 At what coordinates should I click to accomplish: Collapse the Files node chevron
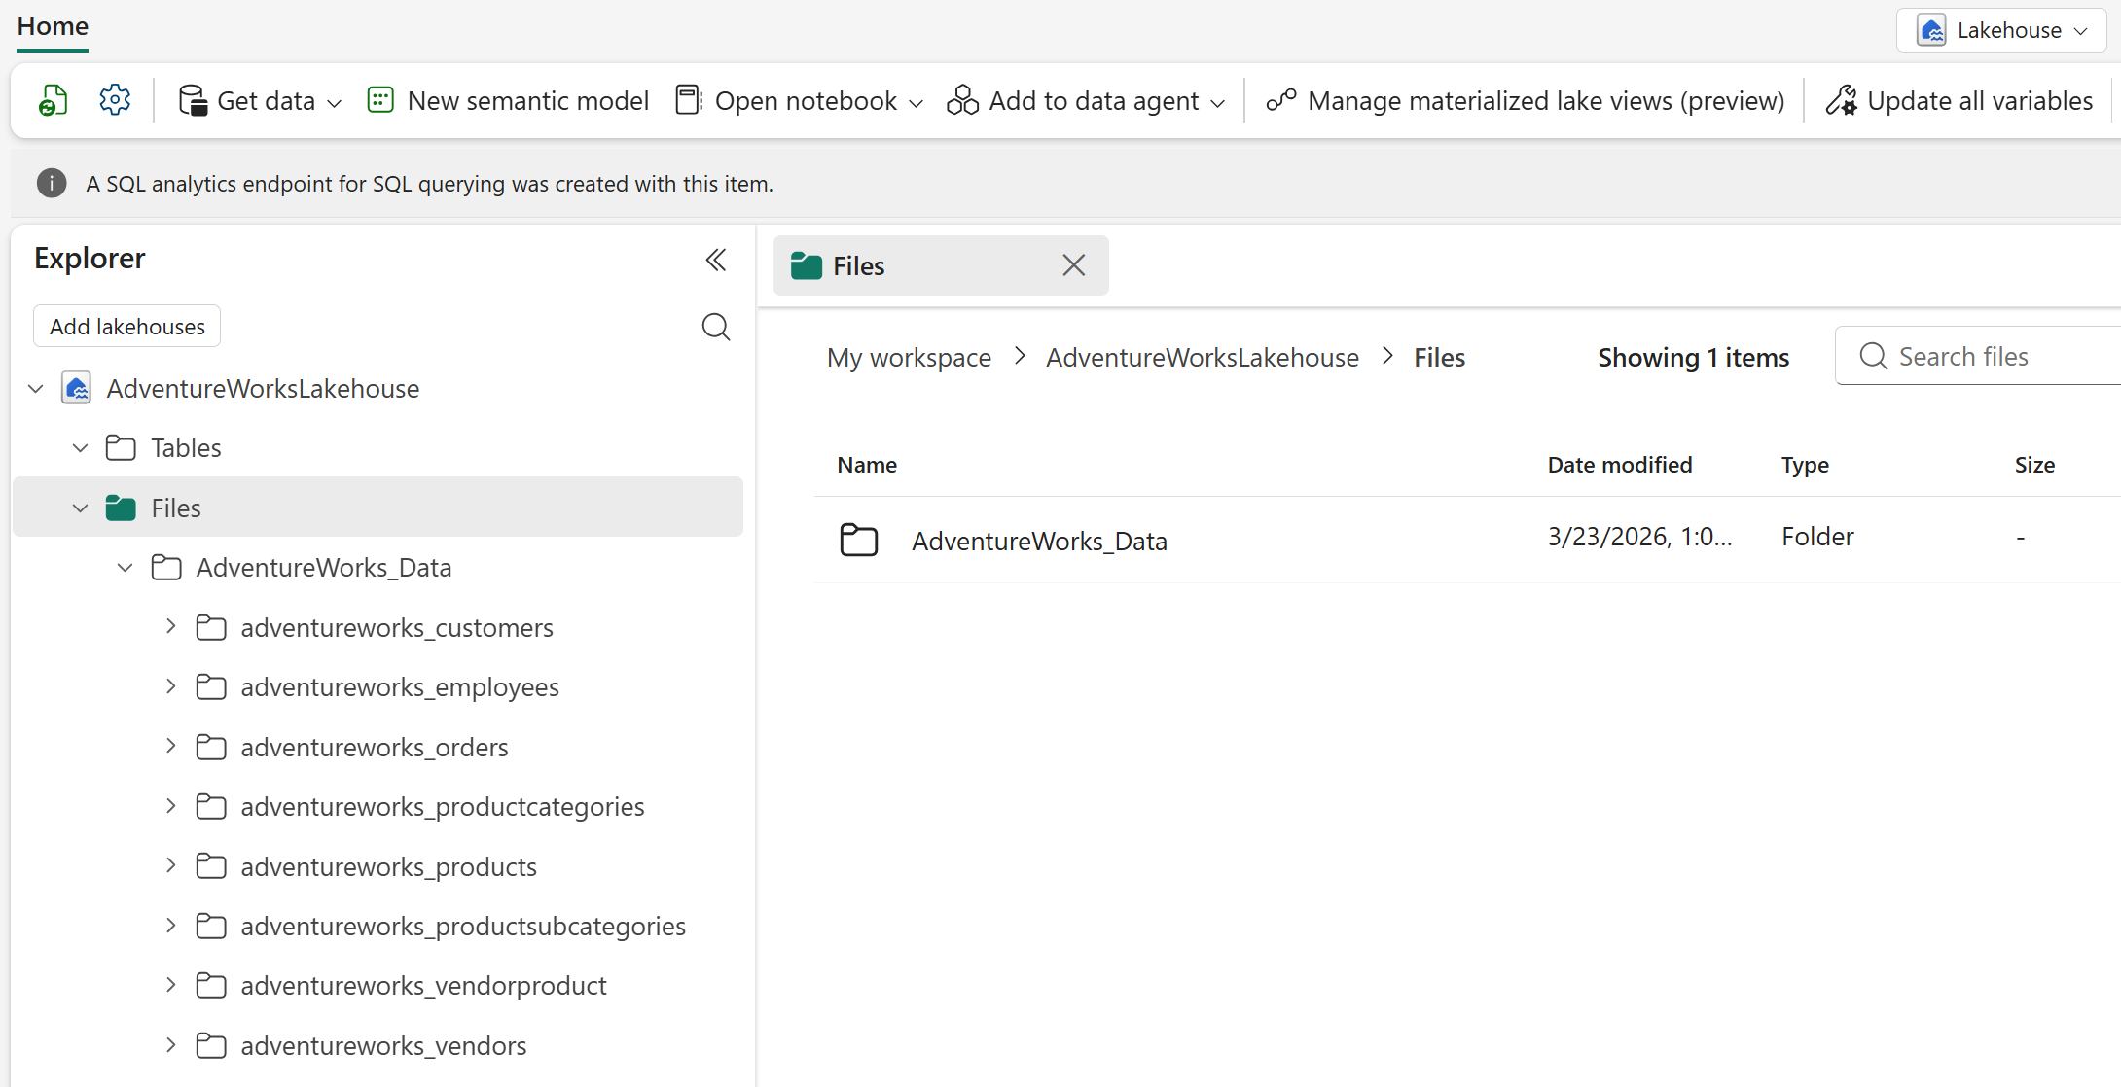click(x=81, y=508)
